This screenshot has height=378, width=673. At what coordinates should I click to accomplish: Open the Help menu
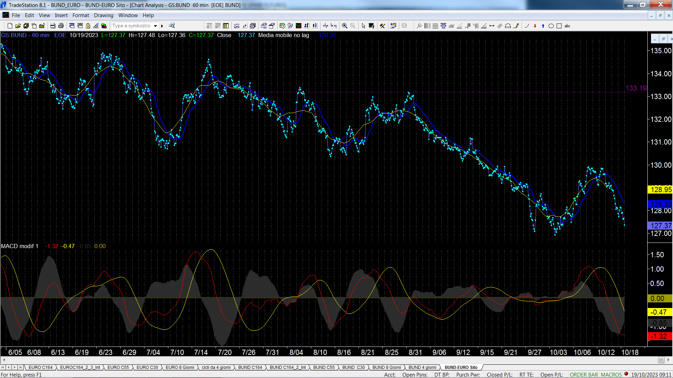[x=148, y=15]
